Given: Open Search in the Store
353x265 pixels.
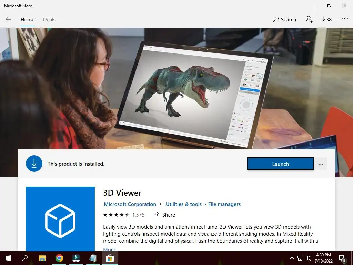Looking at the screenshot, I should tap(284, 20).
